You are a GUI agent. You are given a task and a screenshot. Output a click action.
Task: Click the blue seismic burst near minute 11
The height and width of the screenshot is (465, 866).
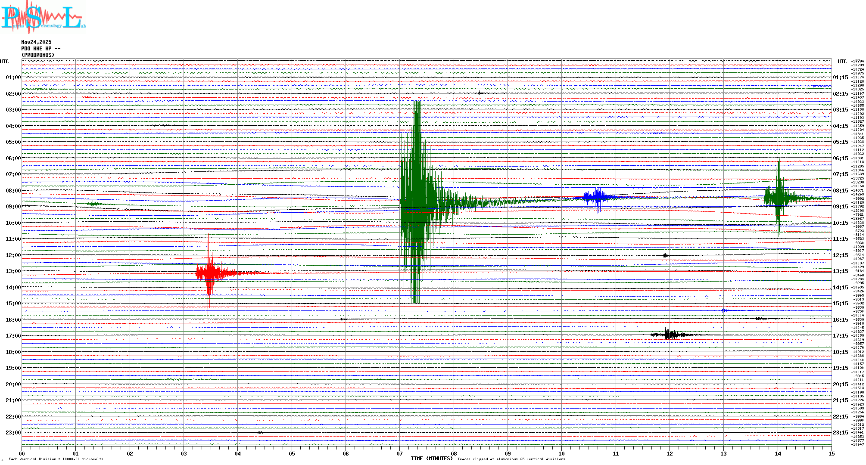597,197
